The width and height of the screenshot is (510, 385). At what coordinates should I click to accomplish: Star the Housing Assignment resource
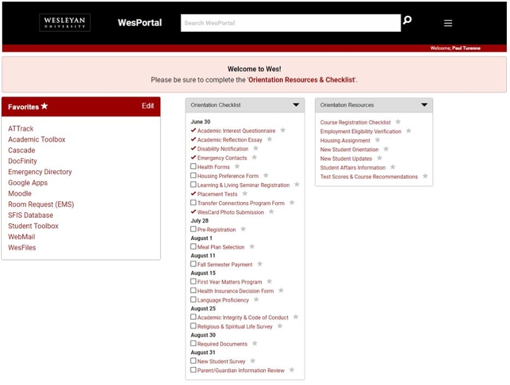(377, 140)
